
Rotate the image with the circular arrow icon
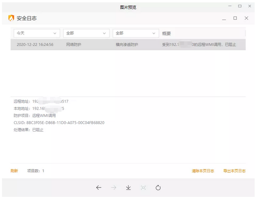point(158,188)
